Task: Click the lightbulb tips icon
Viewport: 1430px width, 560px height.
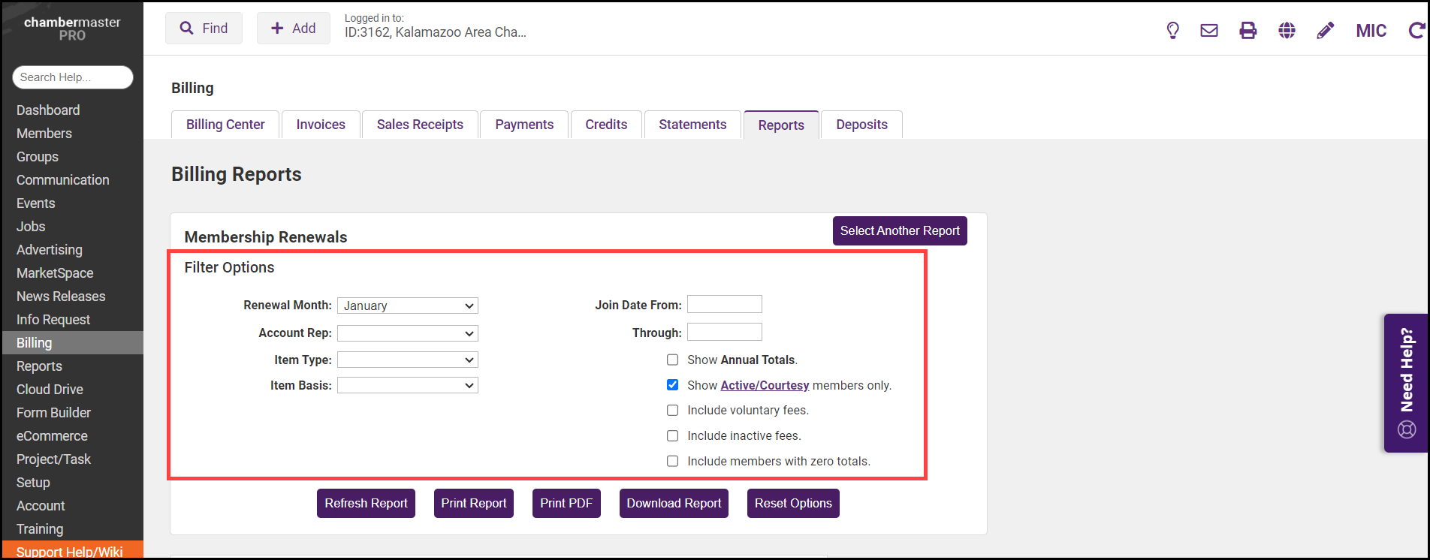Action: coord(1172,30)
